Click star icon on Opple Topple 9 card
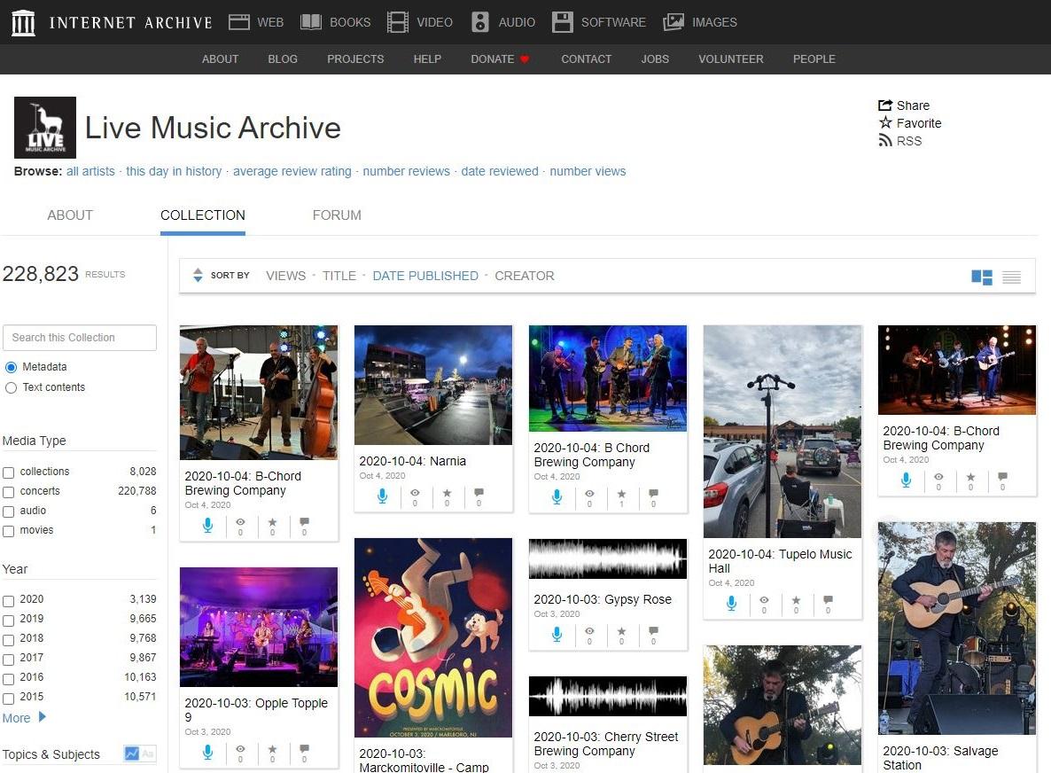Image resolution: width=1051 pixels, height=773 pixels. pyautogui.click(x=272, y=749)
